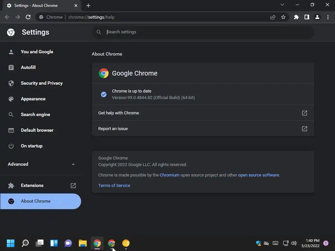Open Terms of Service link
Image resolution: width=335 pixels, height=251 pixels.
click(x=114, y=186)
